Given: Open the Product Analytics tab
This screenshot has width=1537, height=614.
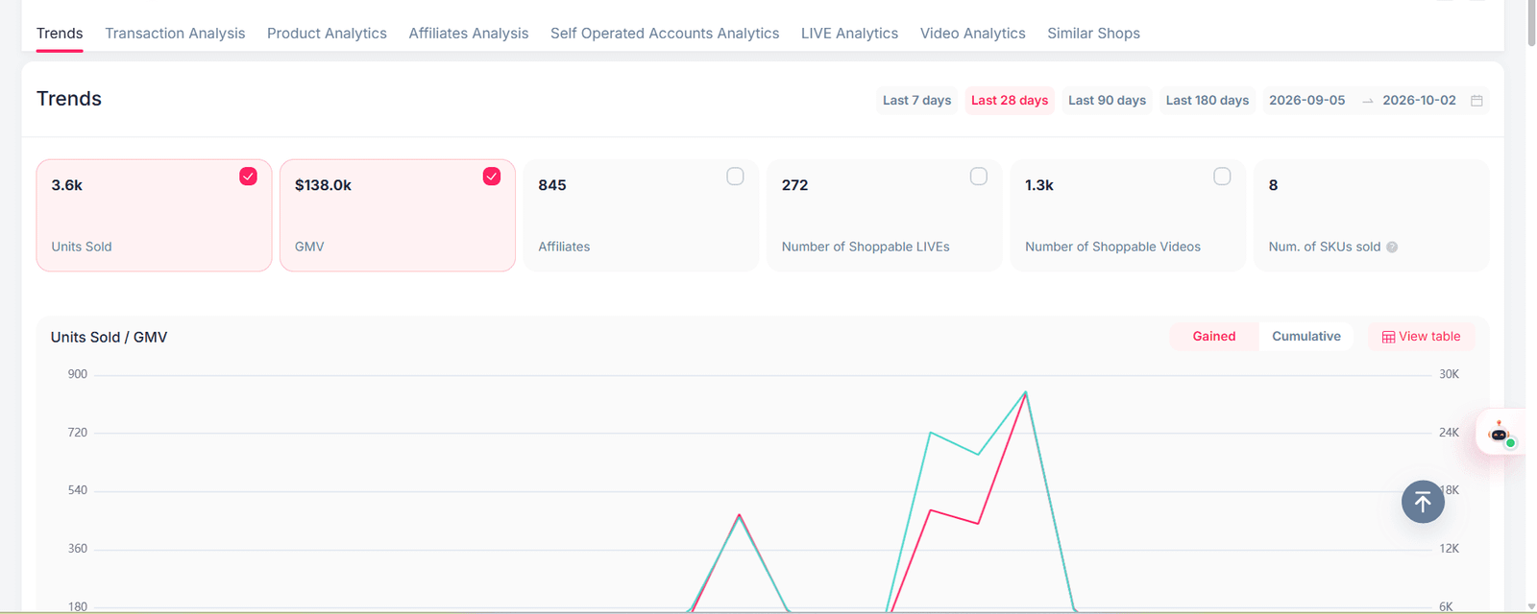Looking at the screenshot, I should 327,33.
